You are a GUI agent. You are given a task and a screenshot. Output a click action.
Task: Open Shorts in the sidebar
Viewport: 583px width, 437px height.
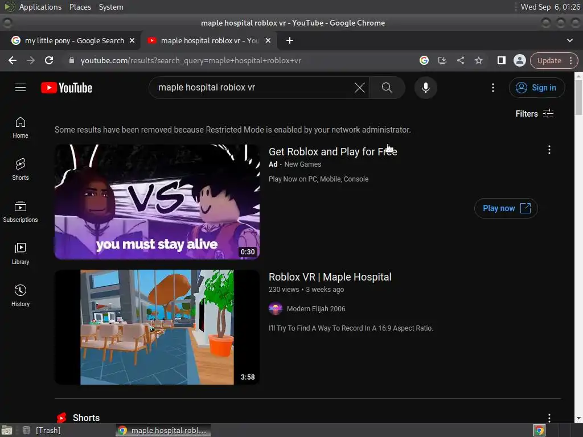pyautogui.click(x=20, y=170)
